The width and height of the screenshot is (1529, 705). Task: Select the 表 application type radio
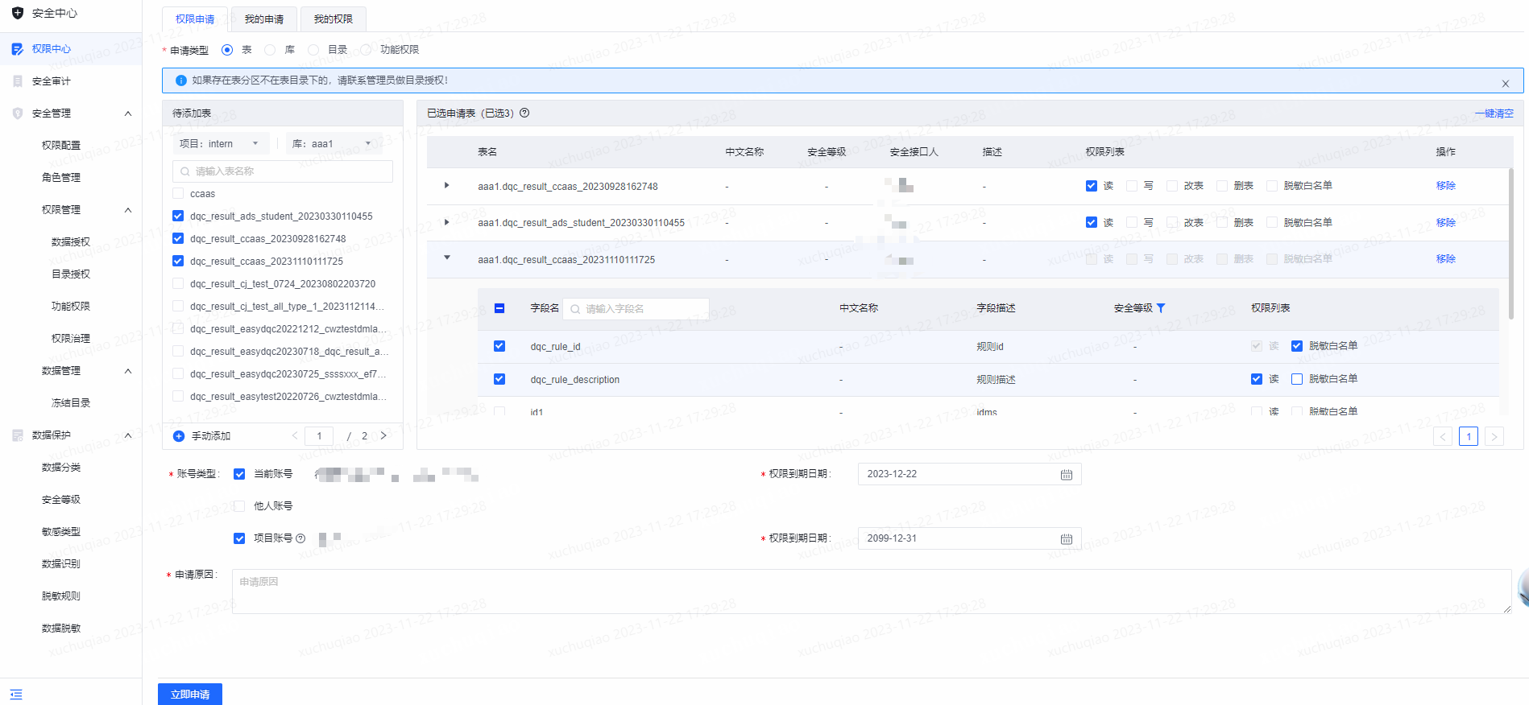point(227,50)
